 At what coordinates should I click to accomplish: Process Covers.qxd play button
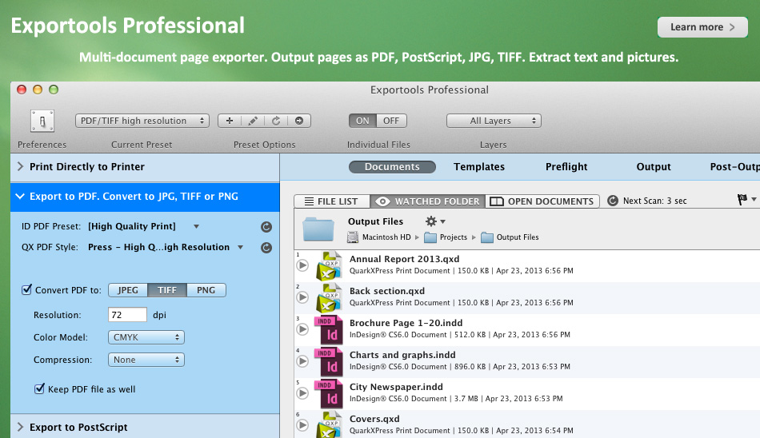click(302, 425)
